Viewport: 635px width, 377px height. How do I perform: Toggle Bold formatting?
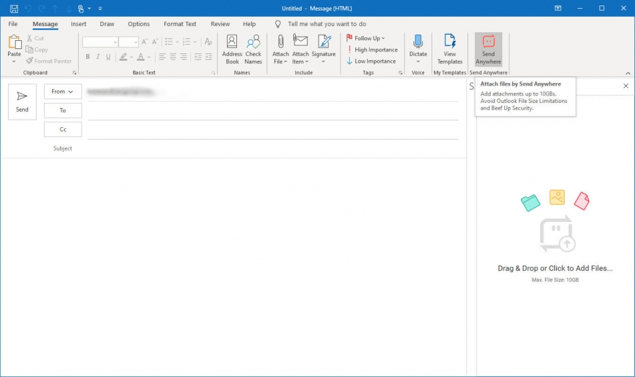click(x=87, y=56)
